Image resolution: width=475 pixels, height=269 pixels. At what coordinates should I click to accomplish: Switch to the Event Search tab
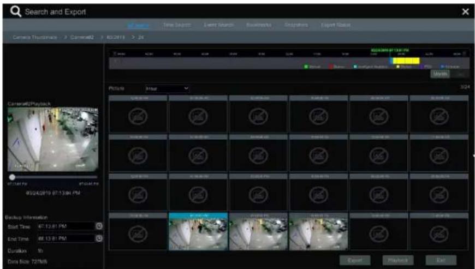pos(219,25)
